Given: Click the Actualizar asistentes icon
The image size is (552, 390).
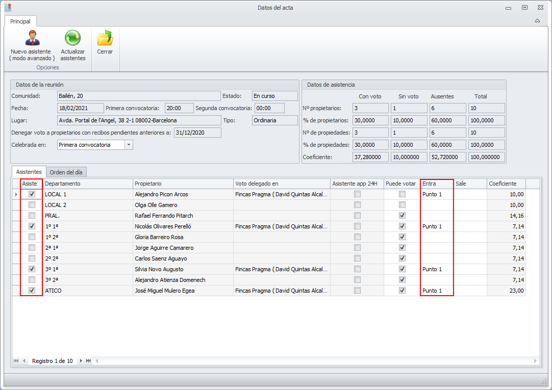Looking at the screenshot, I should (72, 39).
